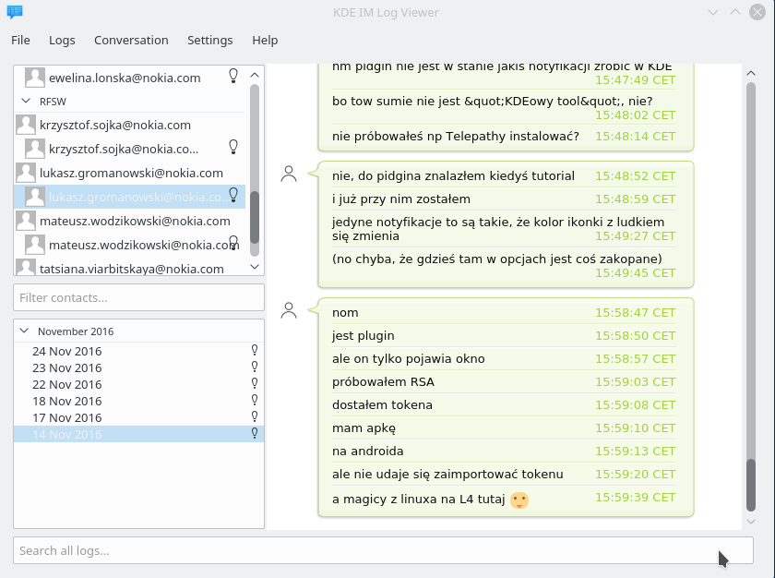
Task: Click message 'nie próbowałeś np Telepathy instalować?'
Action: tap(455, 136)
